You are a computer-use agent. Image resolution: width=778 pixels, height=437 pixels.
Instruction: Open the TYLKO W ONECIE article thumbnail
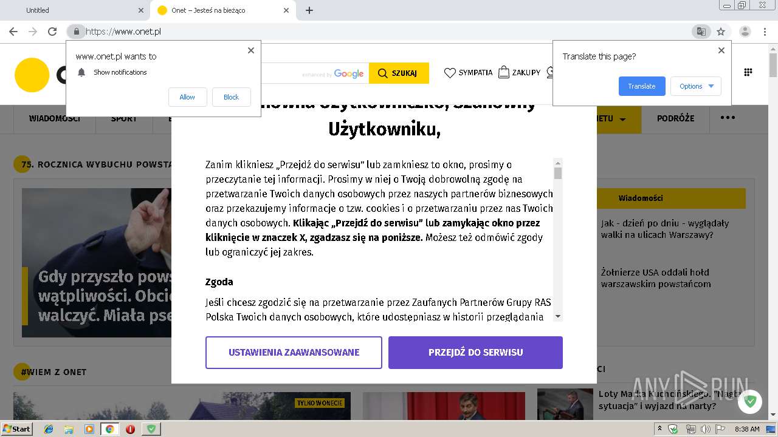182,406
